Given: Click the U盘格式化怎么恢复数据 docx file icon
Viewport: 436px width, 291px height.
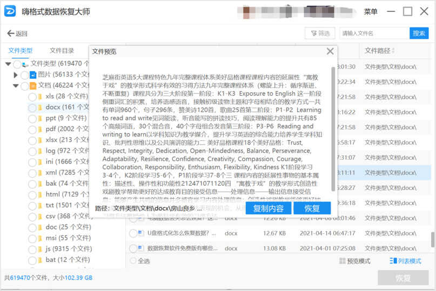Looking at the screenshot, I should click(141, 233).
